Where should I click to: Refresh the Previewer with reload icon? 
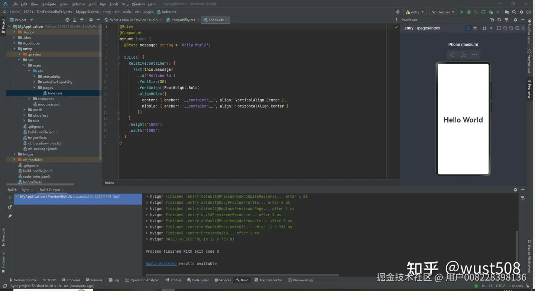tap(499, 20)
